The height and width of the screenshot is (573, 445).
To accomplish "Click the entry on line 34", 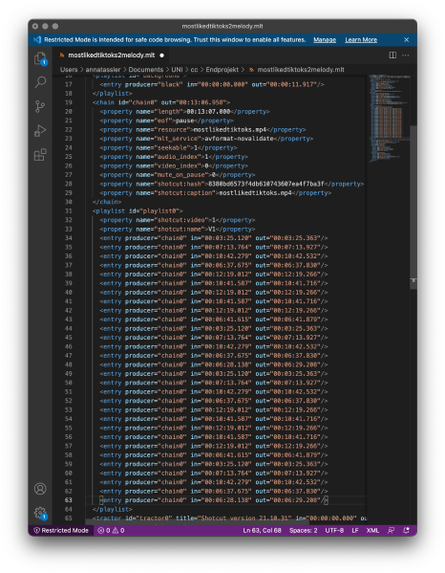I will (214, 238).
